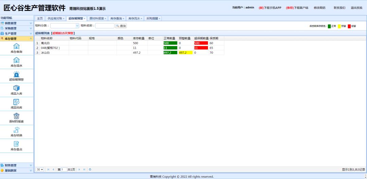Open 成品入库 module icon

pyautogui.click(x=16, y=88)
